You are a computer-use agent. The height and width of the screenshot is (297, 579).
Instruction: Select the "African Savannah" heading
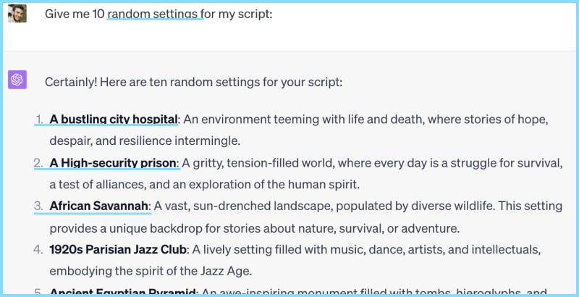[100, 206]
